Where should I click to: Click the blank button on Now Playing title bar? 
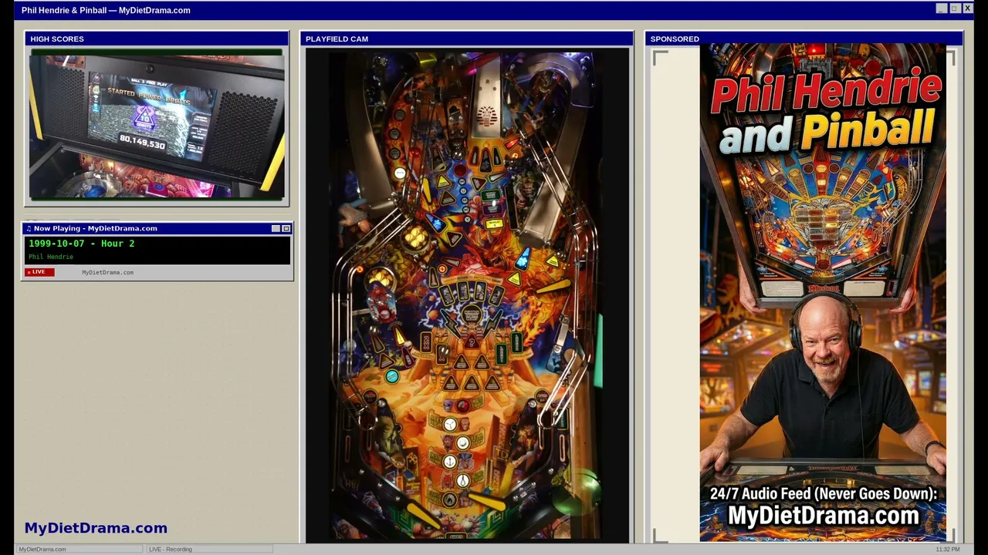click(x=276, y=229)
